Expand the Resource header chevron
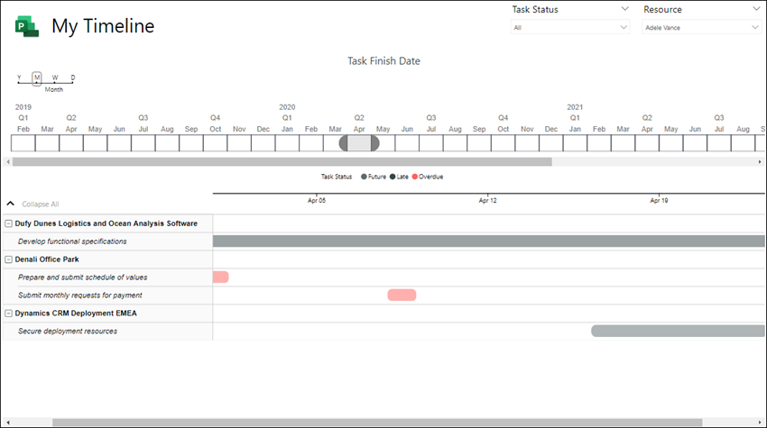The height and width of the screenshot is (428, 767). 756,9
